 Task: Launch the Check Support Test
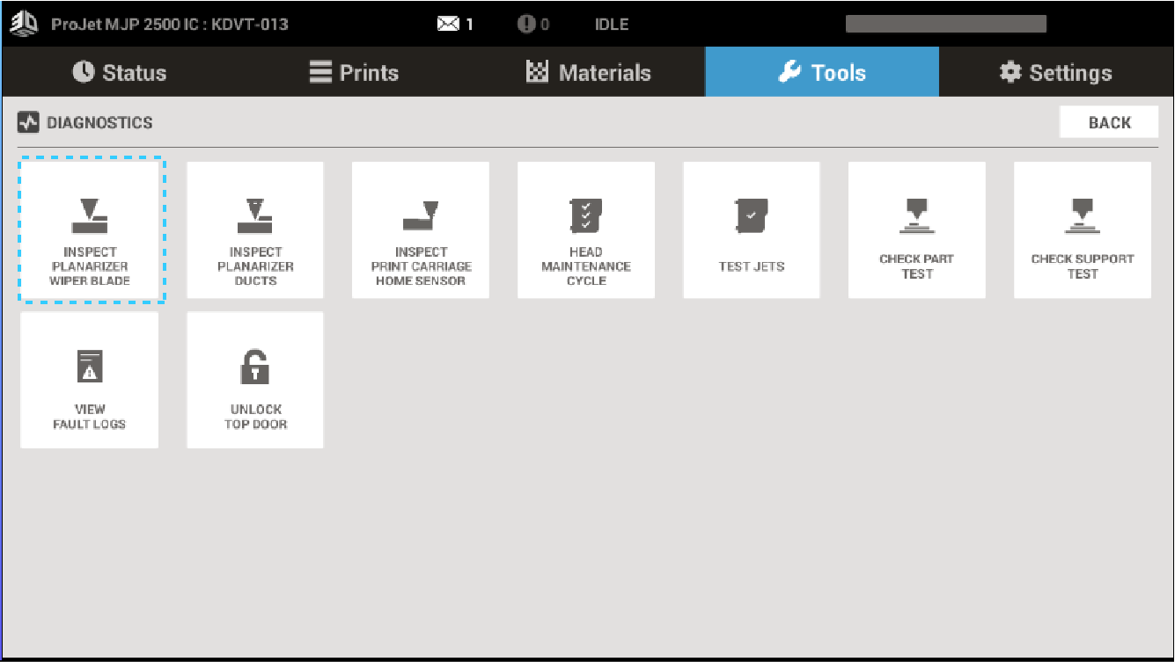coord(1083,230)
